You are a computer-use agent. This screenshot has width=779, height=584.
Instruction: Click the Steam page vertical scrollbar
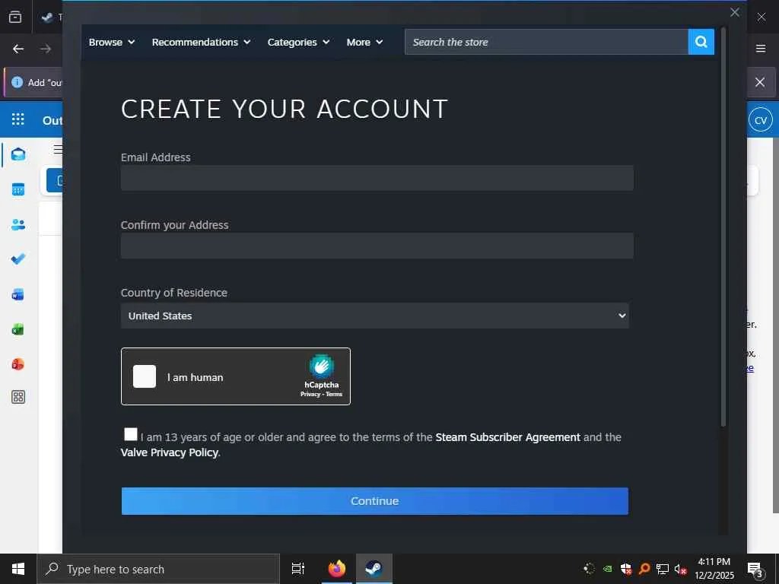[723, 227]
